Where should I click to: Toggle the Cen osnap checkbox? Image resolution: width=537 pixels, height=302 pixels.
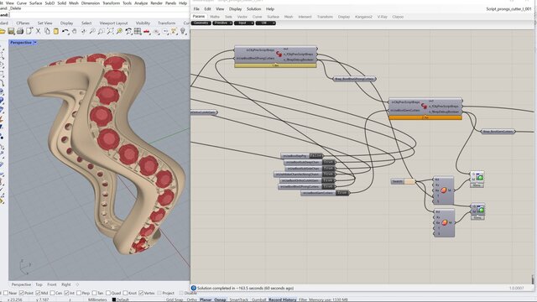click(x=52, y=293)
